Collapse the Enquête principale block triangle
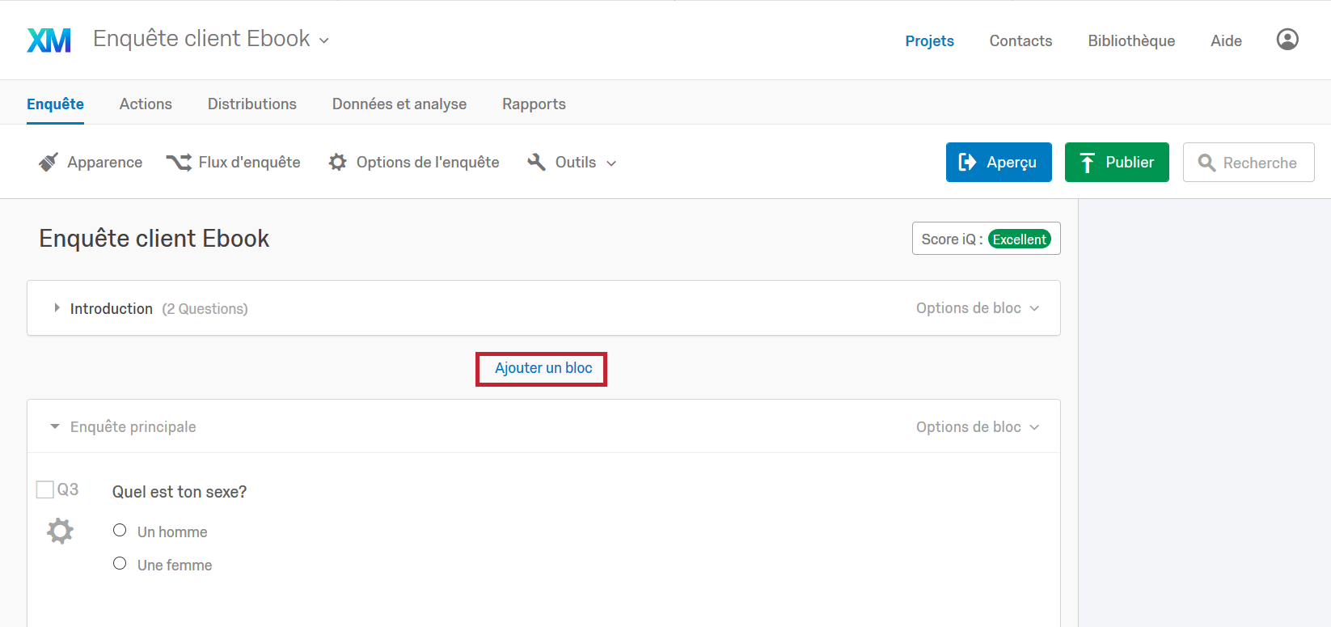1331x627 pixels. (55, 426)
